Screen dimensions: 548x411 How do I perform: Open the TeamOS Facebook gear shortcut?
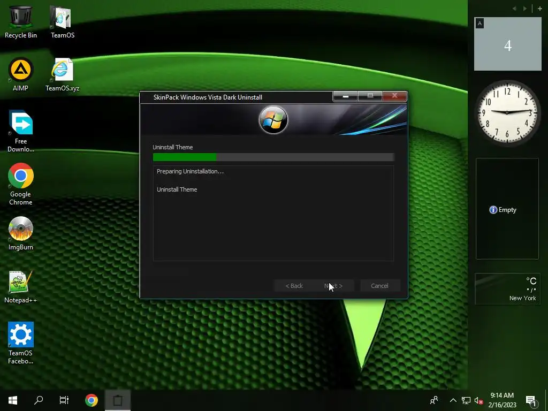(x=21, y=344)
